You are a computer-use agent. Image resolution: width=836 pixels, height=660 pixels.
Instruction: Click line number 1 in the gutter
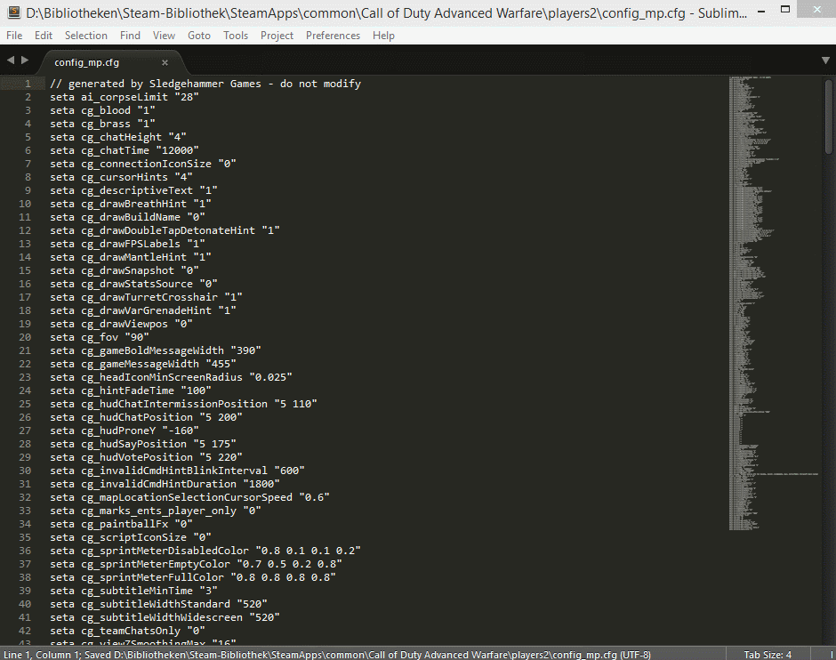pos(28,84)
